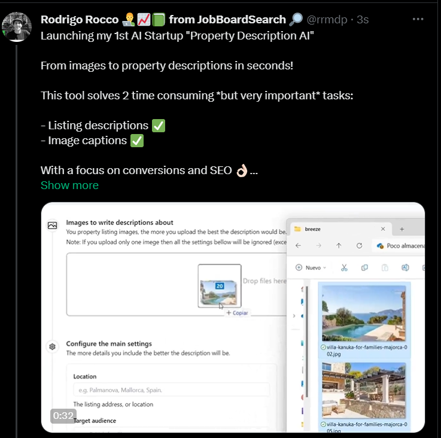Add a new Explorer tab
441x438 pixels.
point(402,229)
